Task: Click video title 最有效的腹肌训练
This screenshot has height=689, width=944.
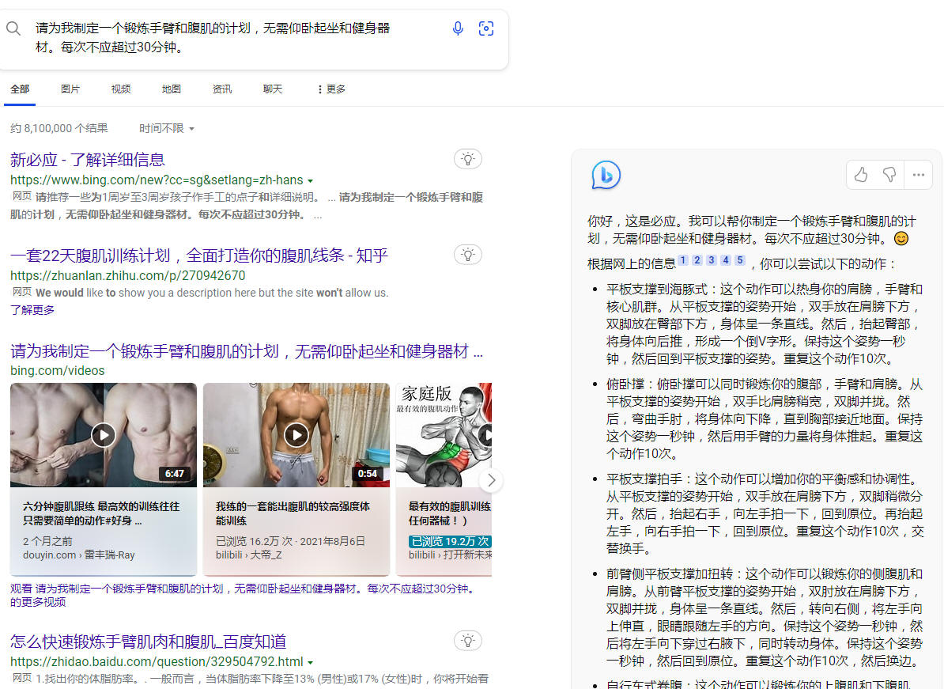Action: click(450, 513)
